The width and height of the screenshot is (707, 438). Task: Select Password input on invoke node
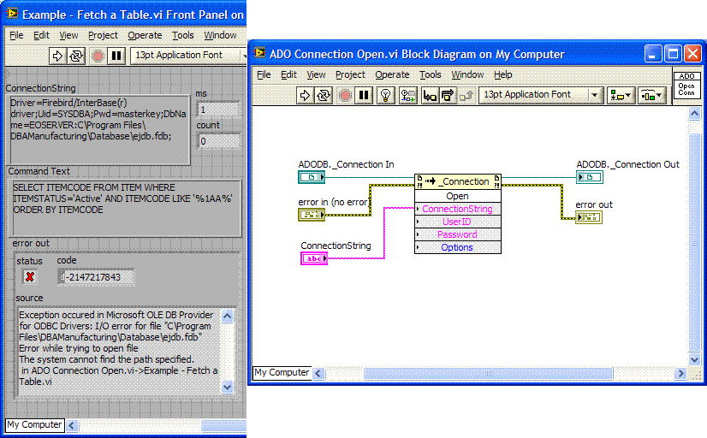click(458, 234)
